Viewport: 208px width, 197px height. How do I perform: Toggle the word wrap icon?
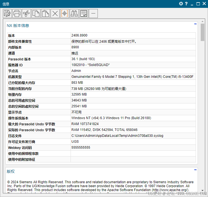[x=84, y=13]
